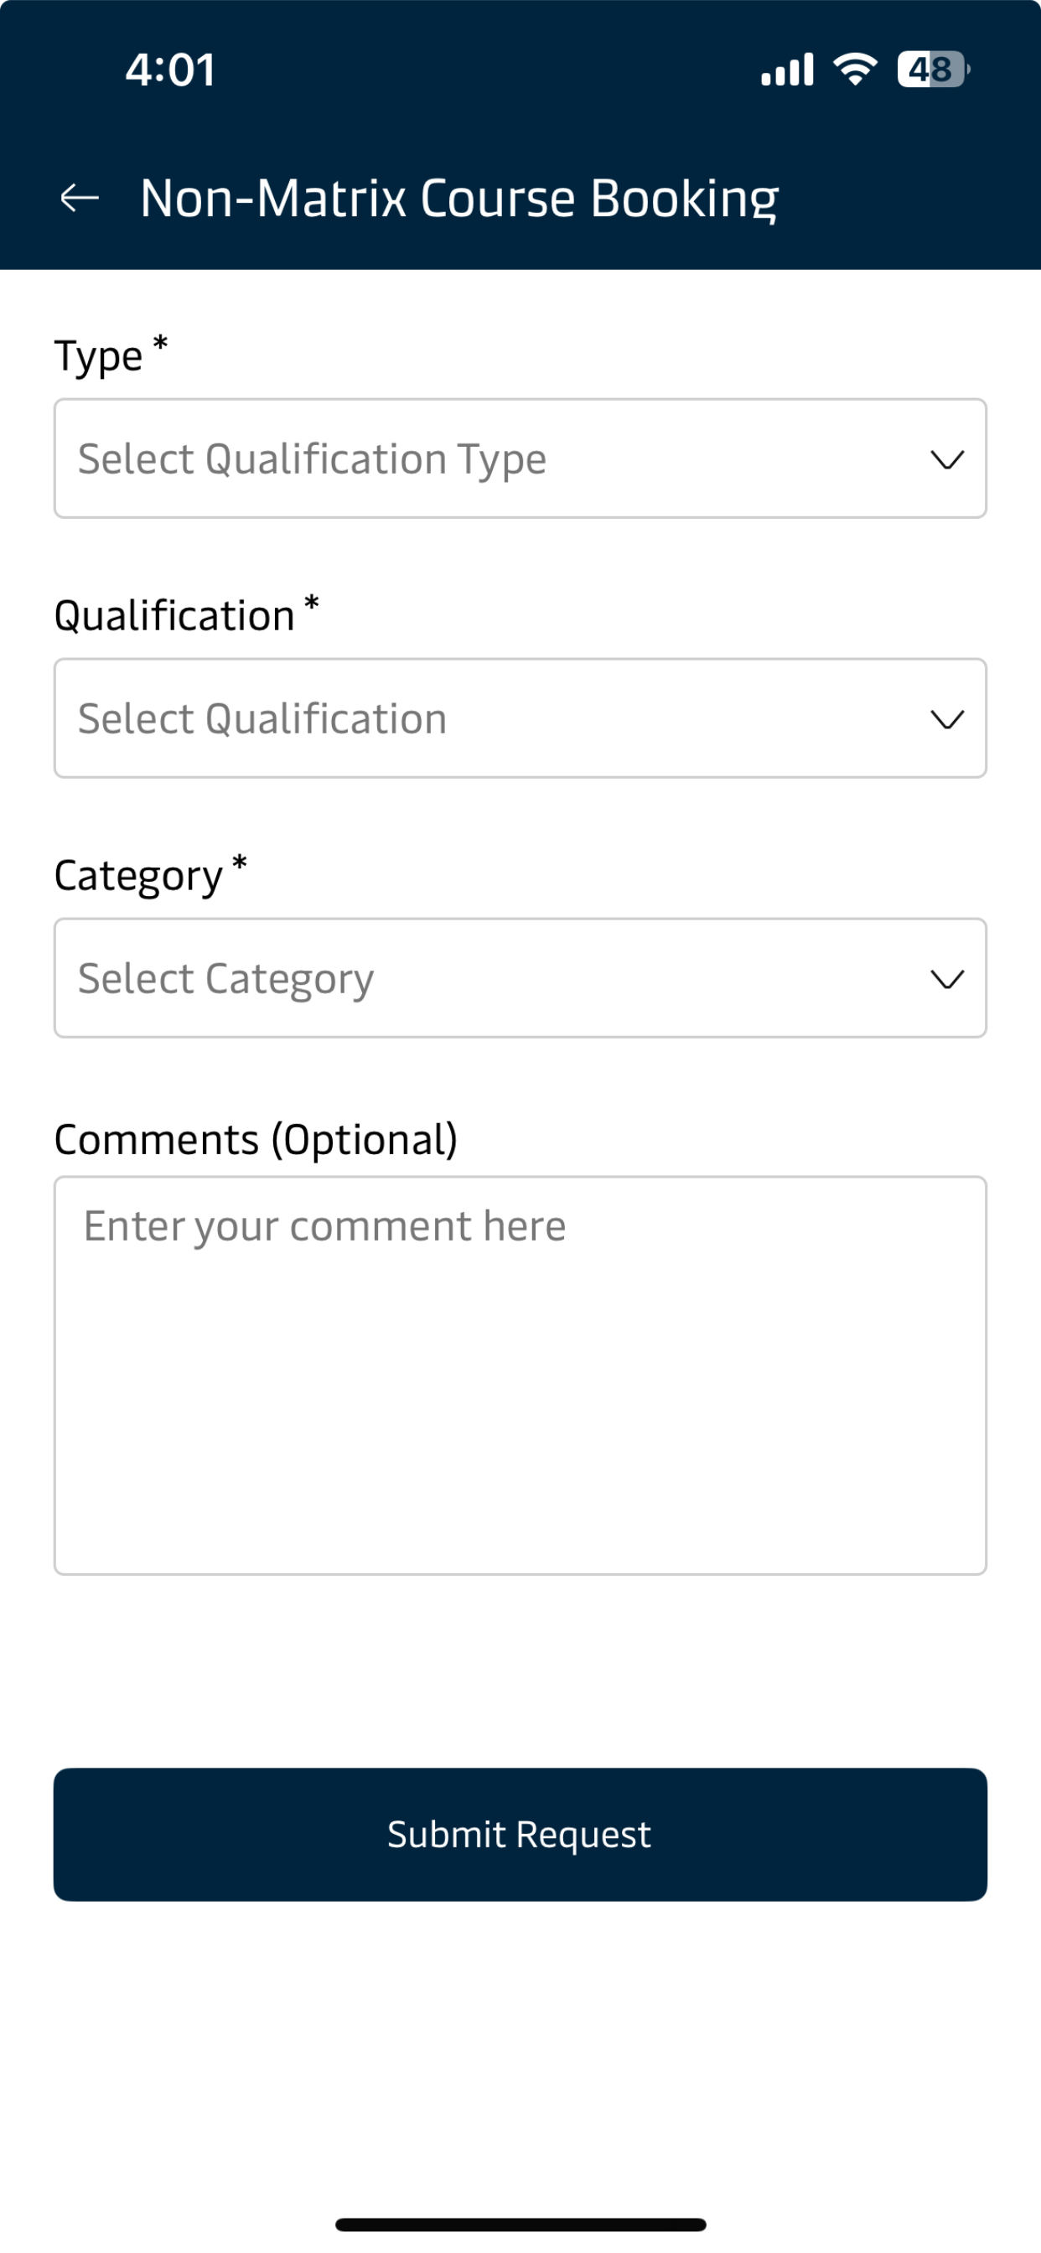Tap the cellular signal bars icon
The height and width of the screenshot is (2253, 1041).
[x=787, y=69]
